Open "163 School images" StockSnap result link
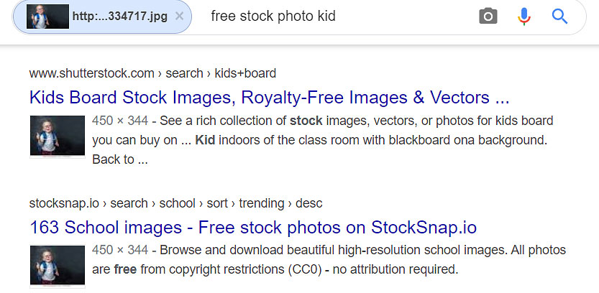Viewport: 599px width, 293px height. point(252,228)
